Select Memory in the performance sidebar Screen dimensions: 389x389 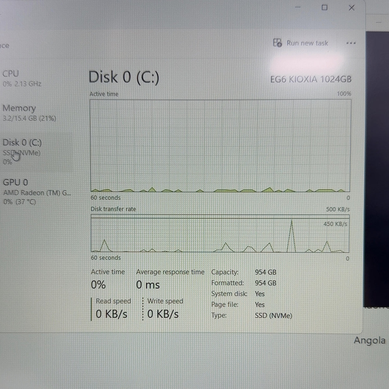tap(29, 113)
